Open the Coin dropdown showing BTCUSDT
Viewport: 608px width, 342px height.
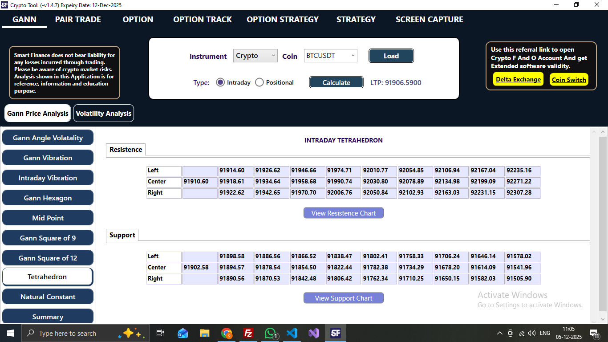pos(330,56)
